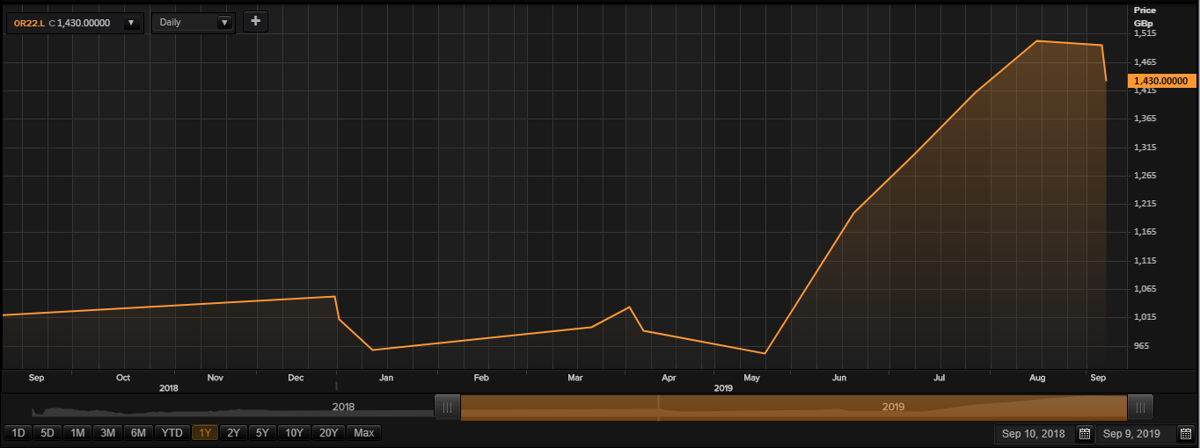Click the start date field Sep 10, 2018
Image resolution: width=1200 pixels, height=448 pixels.
coord(1034,434)
